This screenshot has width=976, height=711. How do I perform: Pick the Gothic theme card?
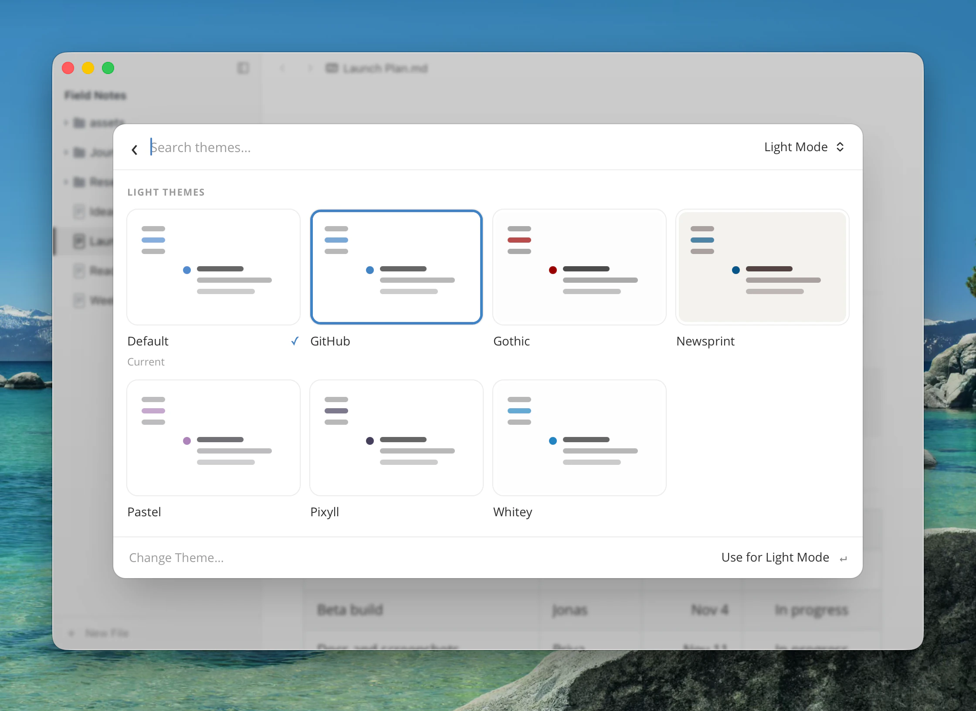pos(579,267)
